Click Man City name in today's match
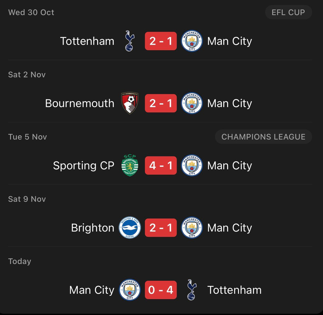Screen dimensions: 323x315 92,290
